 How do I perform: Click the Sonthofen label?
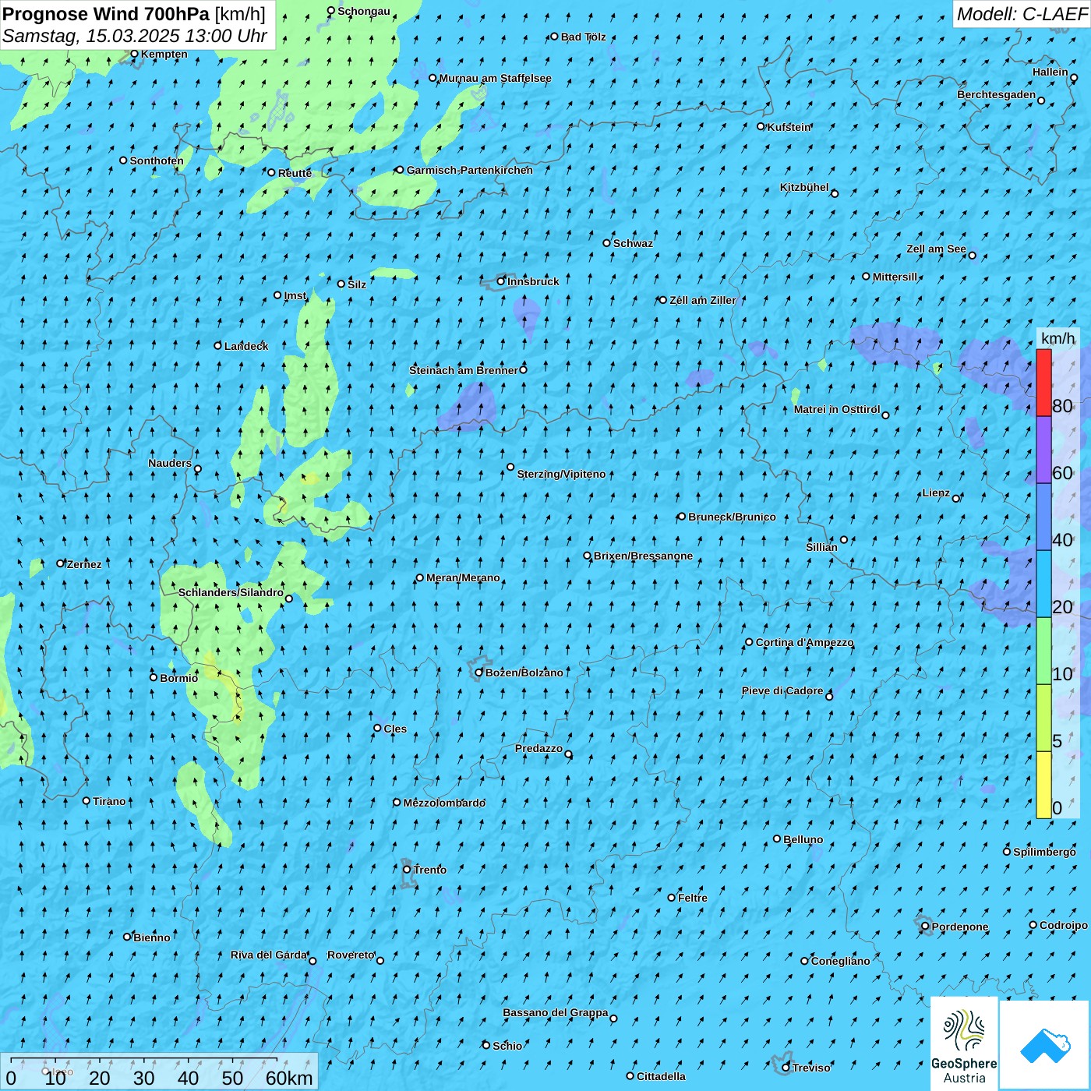157,161
